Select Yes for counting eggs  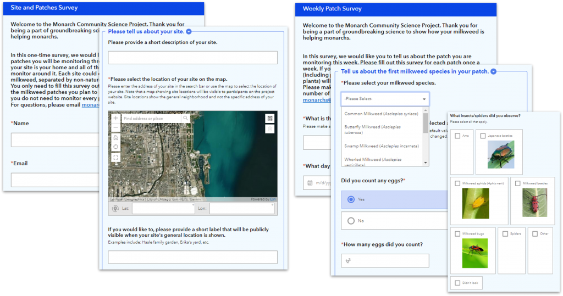click(394, 199)
